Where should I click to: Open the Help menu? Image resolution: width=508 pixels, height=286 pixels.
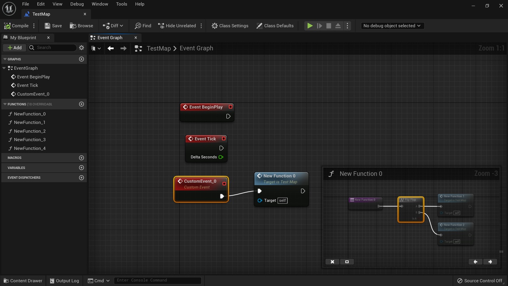[x=140, y=4]
